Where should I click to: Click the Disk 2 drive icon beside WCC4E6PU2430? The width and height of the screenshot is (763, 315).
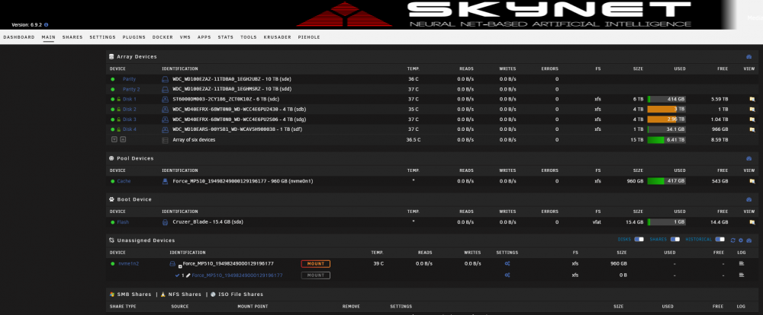(x=165, y=110)
